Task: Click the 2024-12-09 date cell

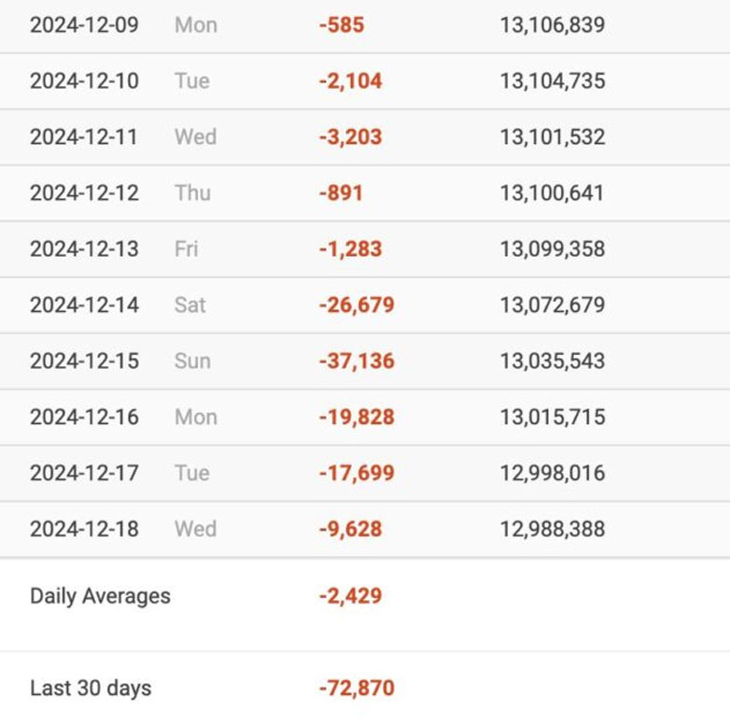Action: click(x=84, y=24)
